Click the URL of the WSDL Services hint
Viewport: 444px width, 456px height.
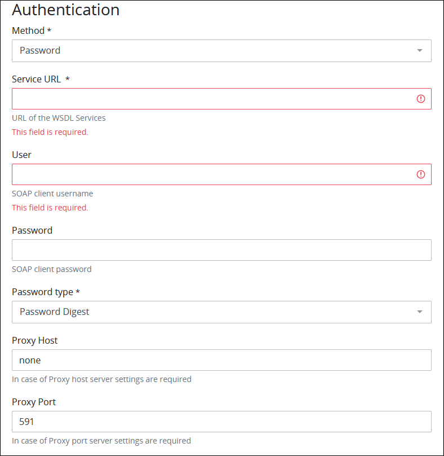click(x=58, y=117)
